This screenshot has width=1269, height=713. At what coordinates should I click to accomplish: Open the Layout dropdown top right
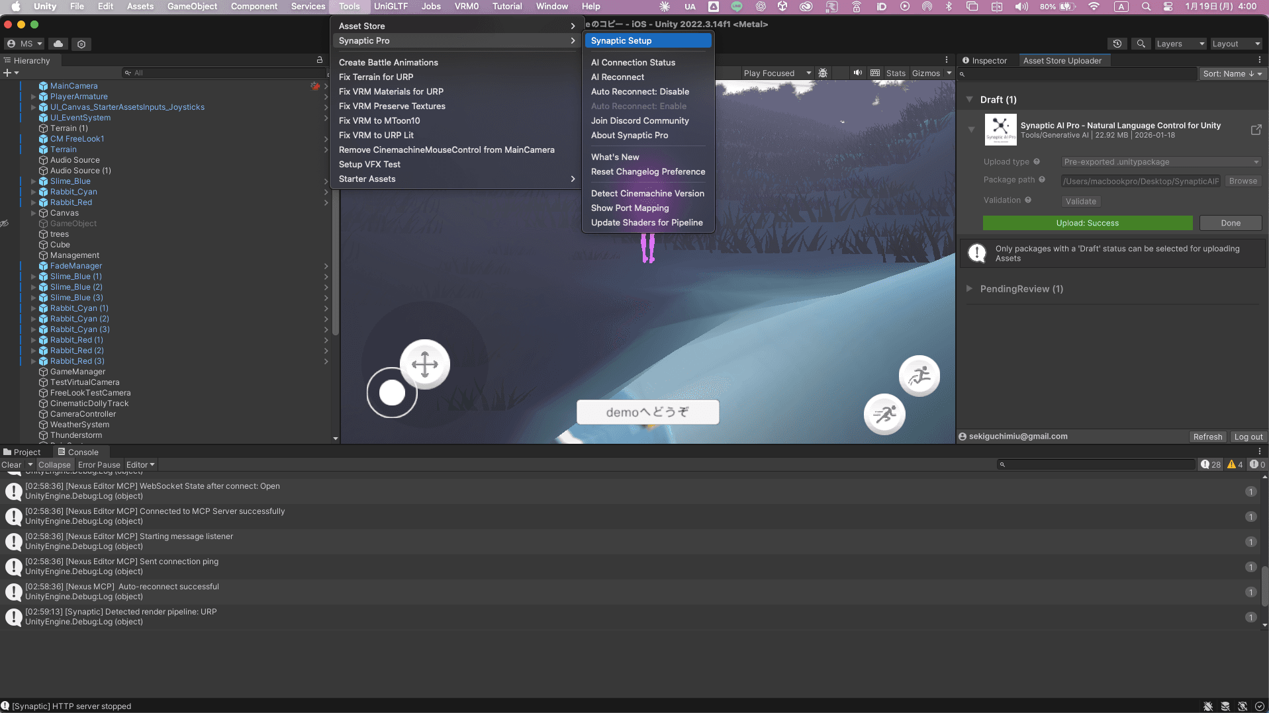[1237, 44]
